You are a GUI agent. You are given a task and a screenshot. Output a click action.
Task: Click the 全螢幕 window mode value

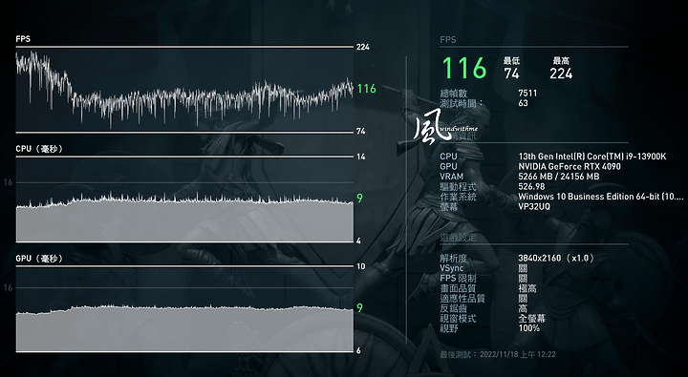pyautogui.click(x=532, y=319)
